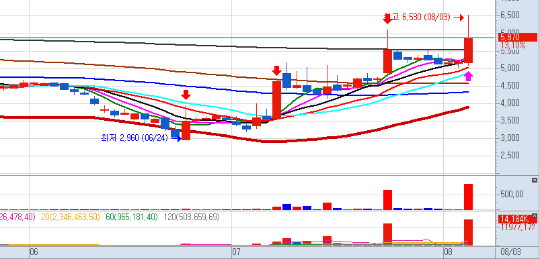Click the 06 month label on date axis
The height and width of the screenshot is (259, 540).
tap(34, 252)
